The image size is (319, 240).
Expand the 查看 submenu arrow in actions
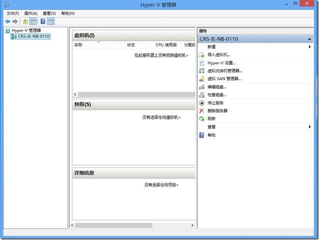pyautogui.click(x=310, y=127)
